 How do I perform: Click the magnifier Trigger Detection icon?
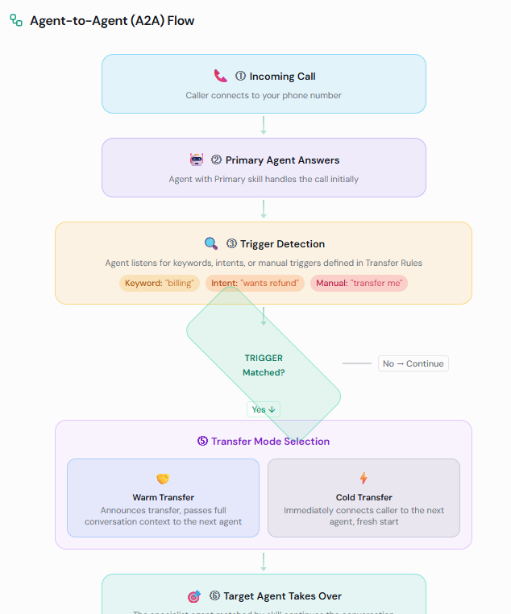click(211, 243)
